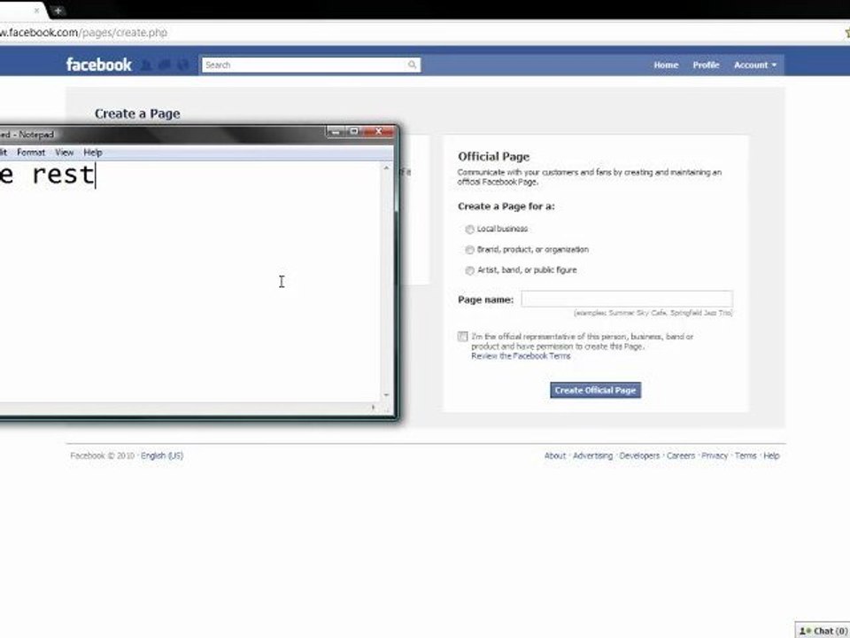The image size is (850, 638).
Task: Open Review the Facebook Terms link
Action: [521, 356]
